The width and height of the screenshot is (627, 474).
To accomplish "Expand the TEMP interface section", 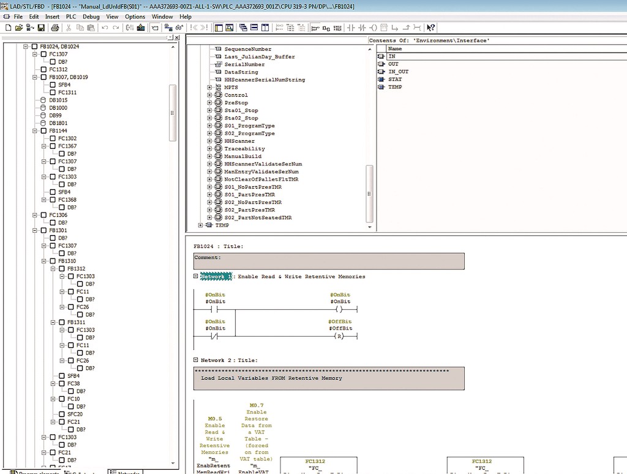I will pyautogui.click(x=200, y=225).
